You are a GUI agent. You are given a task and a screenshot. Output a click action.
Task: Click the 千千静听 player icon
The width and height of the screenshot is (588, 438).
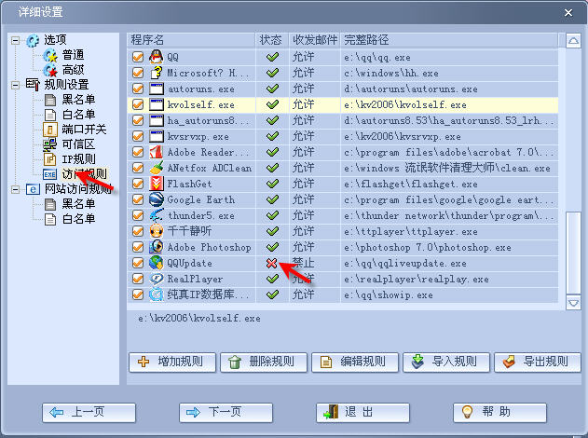coord(156,231)
